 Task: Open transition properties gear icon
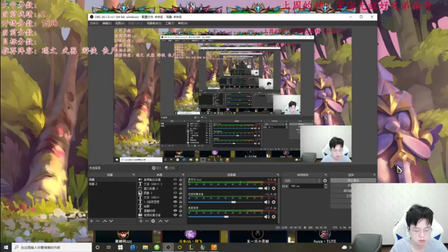(x=325, y=180)
